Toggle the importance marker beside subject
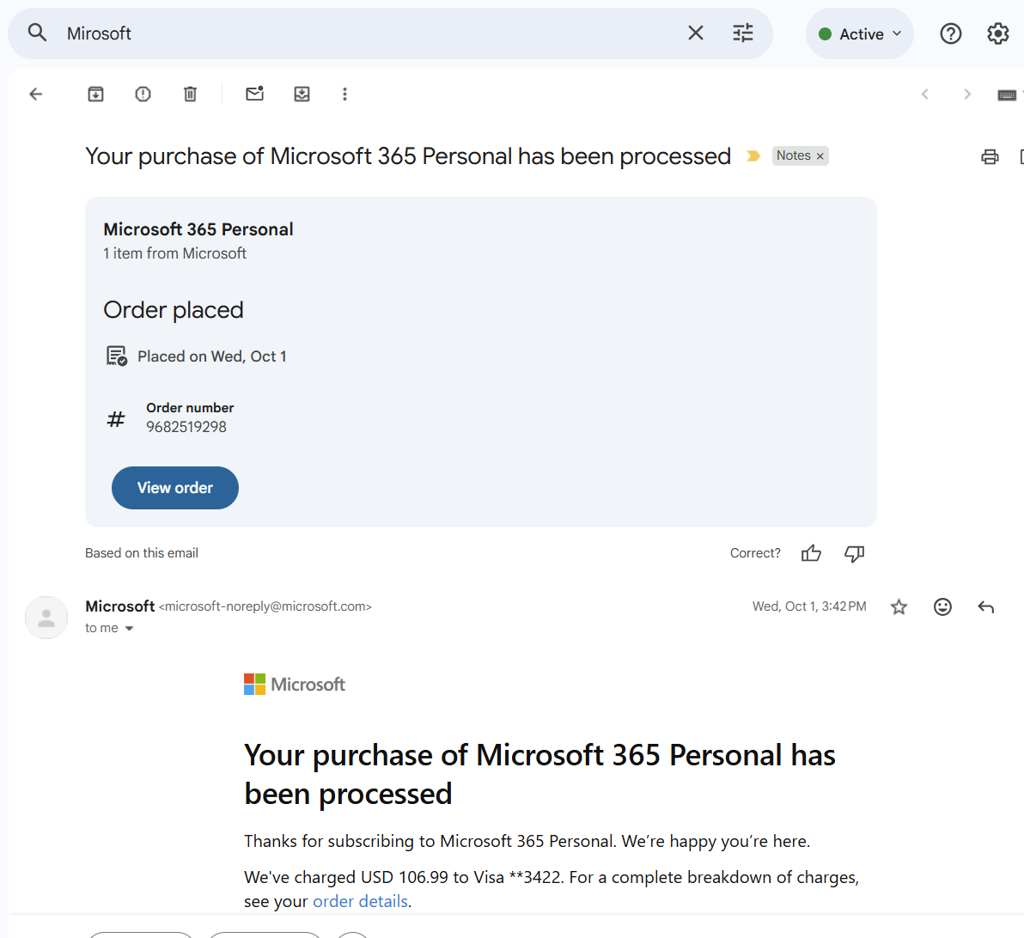Viewport: 1024px width, 938px height. 753,156
